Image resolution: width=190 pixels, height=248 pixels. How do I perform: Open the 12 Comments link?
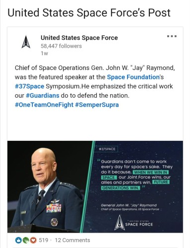tap(72, 240)
